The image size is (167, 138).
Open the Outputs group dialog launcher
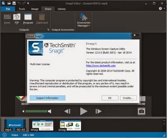(x=48, y=30)
